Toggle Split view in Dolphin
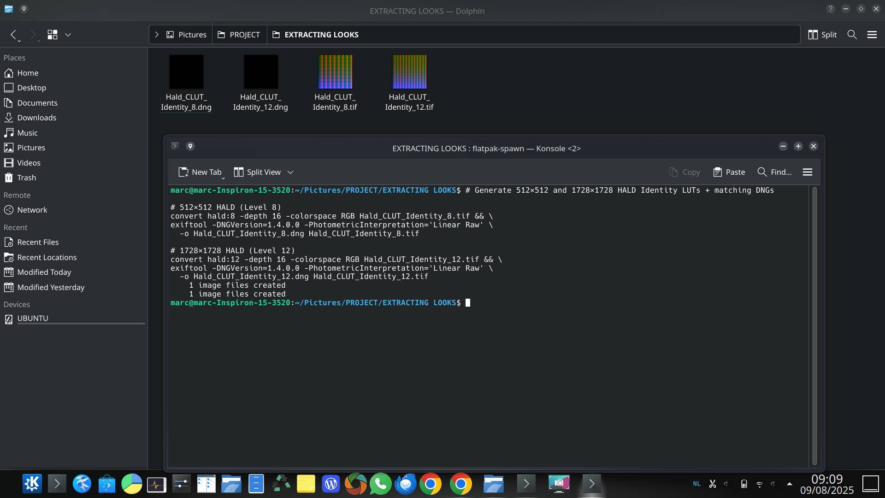The image size is (885, 498). pos(822,35)
